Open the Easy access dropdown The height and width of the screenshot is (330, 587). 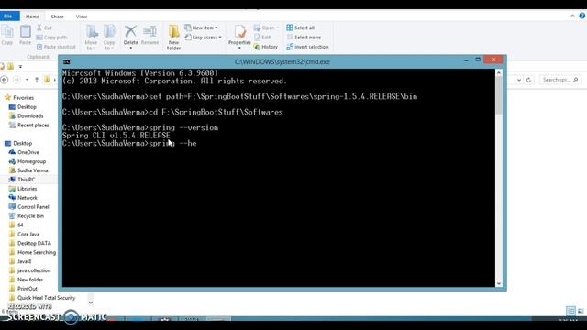click(x=203, y=38)
